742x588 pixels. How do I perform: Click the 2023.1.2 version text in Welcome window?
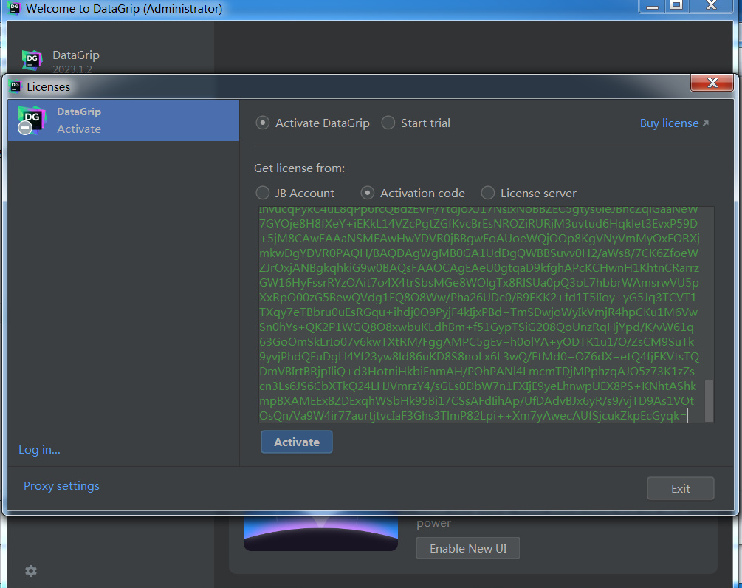click(72, 69)
